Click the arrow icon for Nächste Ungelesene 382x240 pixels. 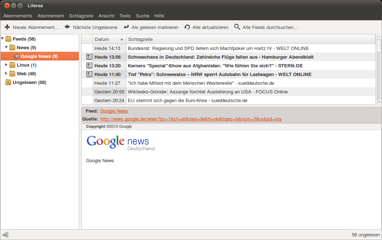coord(68,27)
